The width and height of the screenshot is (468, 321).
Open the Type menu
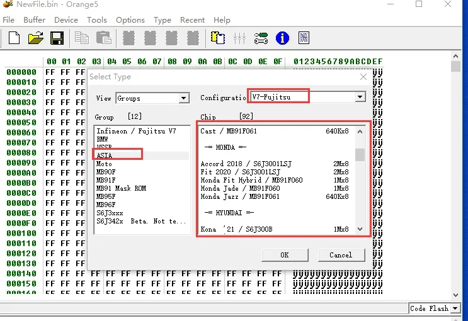pyautogui.click(x=163, y=20)
